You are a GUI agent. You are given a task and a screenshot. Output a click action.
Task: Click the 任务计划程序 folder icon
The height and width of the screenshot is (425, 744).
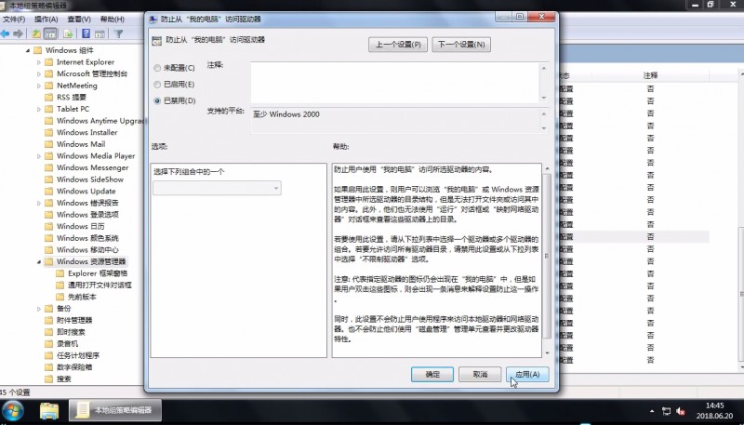[49, 355]
